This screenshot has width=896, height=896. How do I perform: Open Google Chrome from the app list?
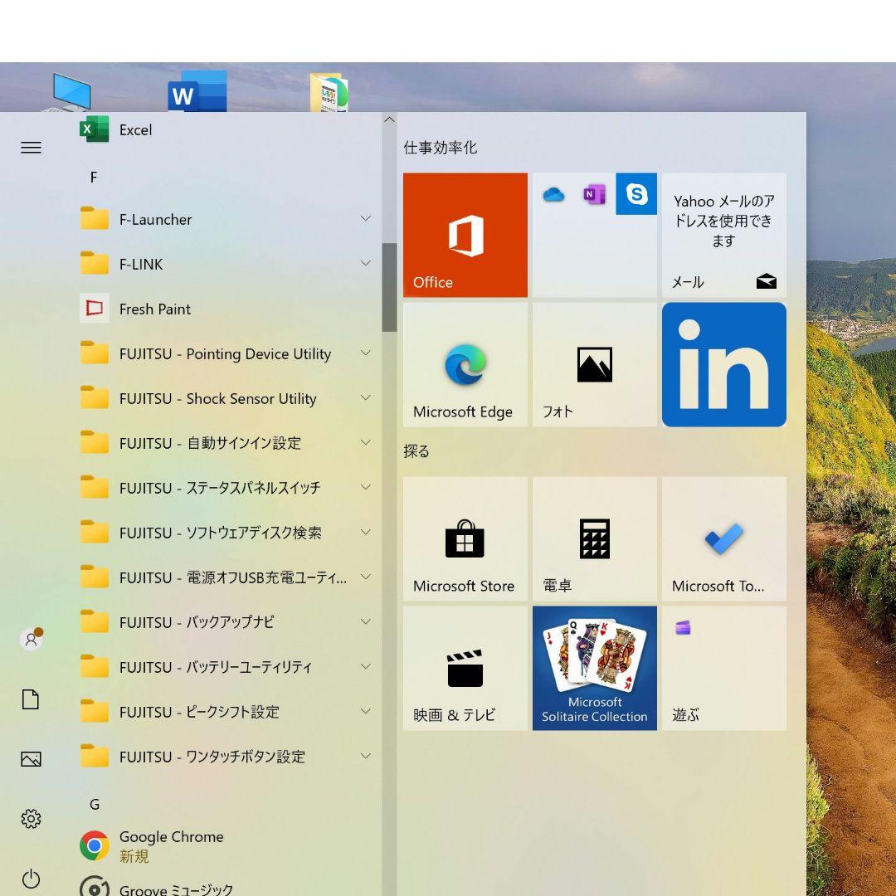coord(229,845)
